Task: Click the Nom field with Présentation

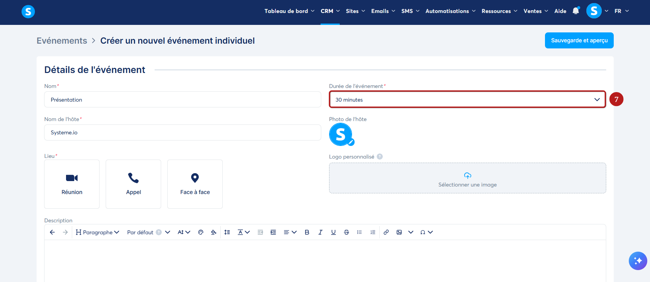Action: click(183, 100)
